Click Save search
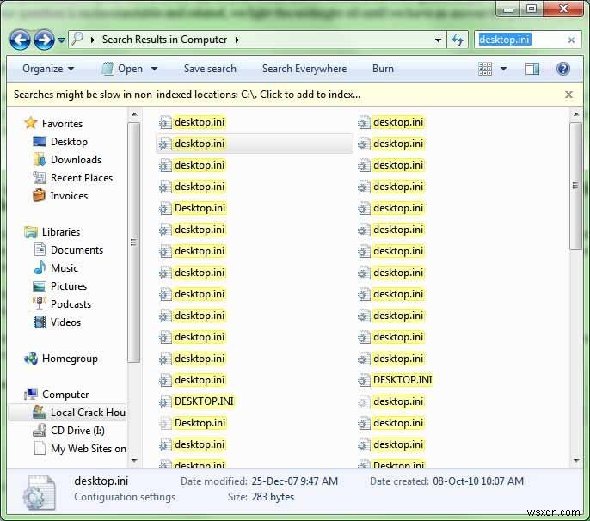 pos(210,69)
